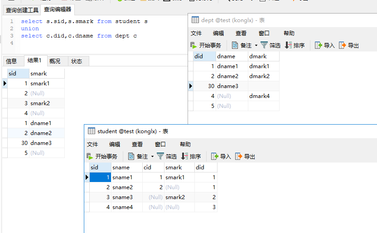Click the filter (筛选) funnel in dept window

coord(264,45)
